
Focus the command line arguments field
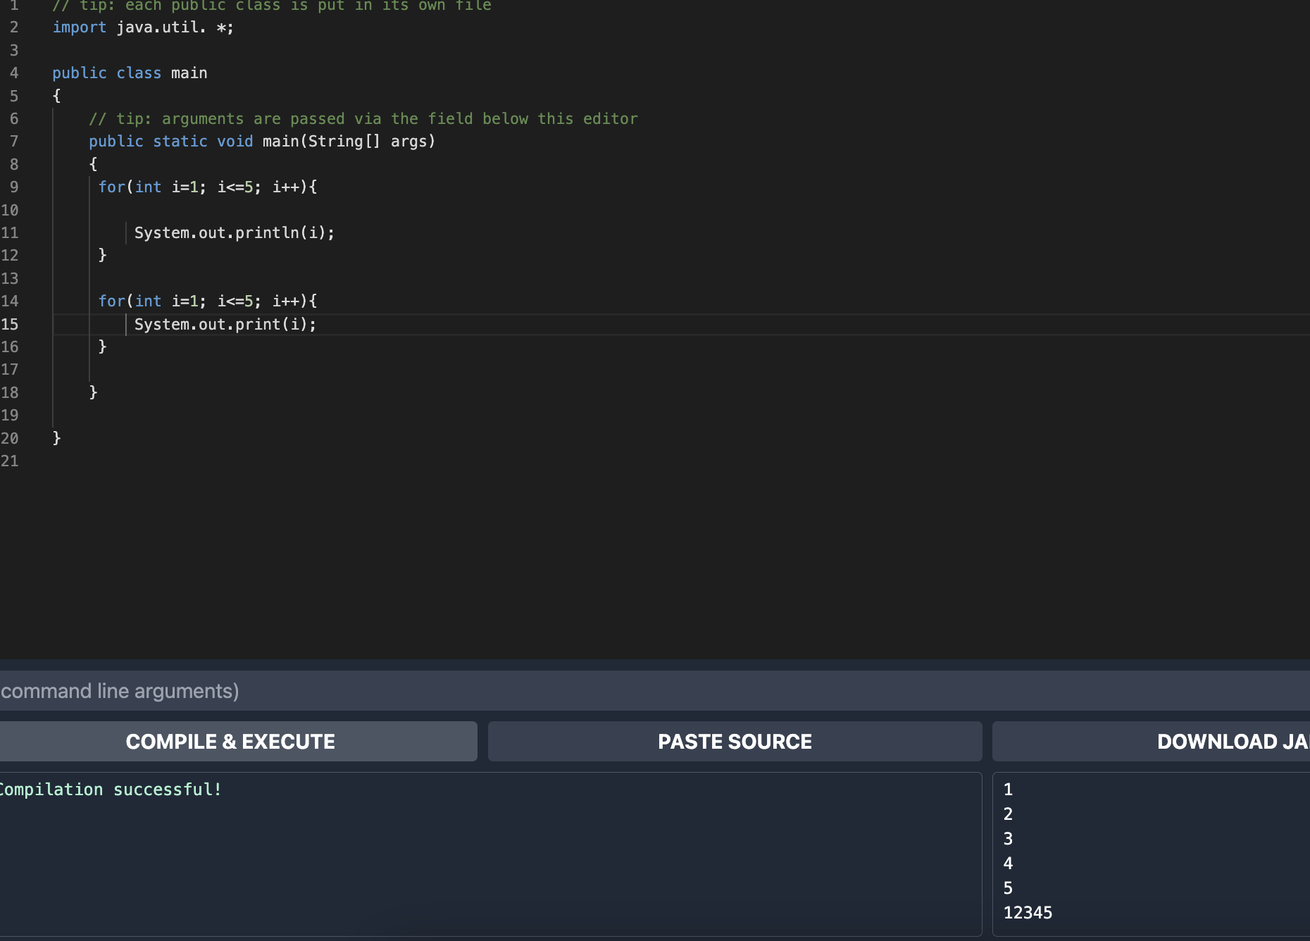click(655, 690)
